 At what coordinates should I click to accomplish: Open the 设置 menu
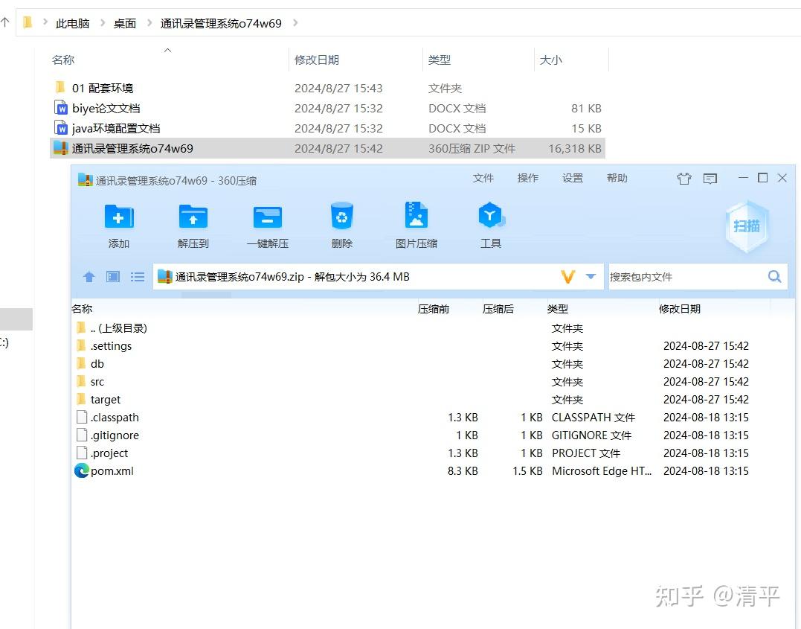[x=573, y=178]
